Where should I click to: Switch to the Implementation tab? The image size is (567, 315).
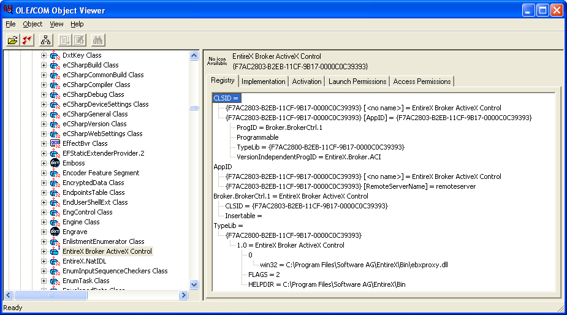click(x=263, y=82)
